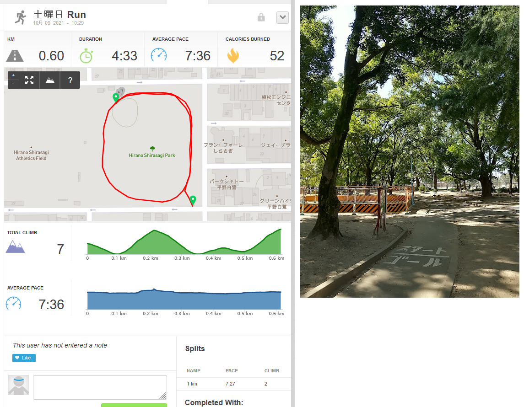
Task: Open the activity options dropdown arrow
Action: pos(283,17)
